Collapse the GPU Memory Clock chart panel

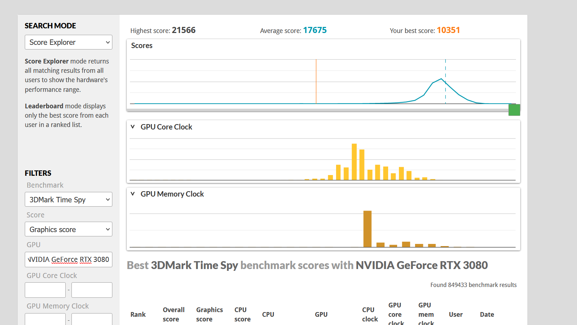tap(133, 194)
